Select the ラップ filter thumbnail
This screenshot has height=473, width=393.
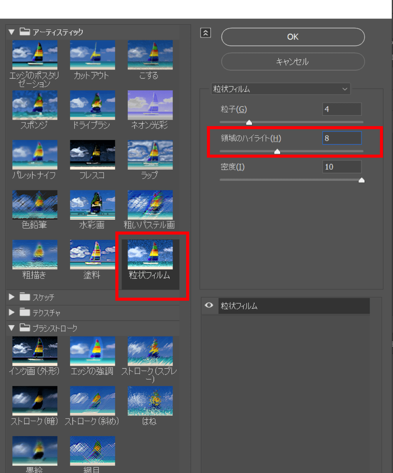pyautogui.click(x=150, y=155)
